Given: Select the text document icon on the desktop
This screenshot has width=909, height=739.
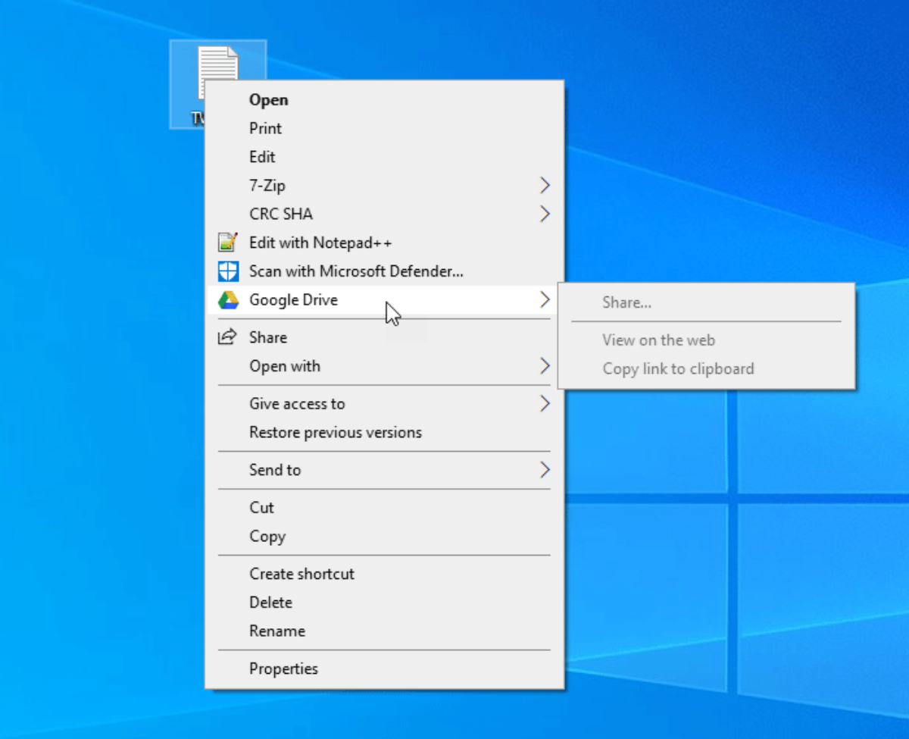Looking at the screenshot, I should click(x=219, y=72).
